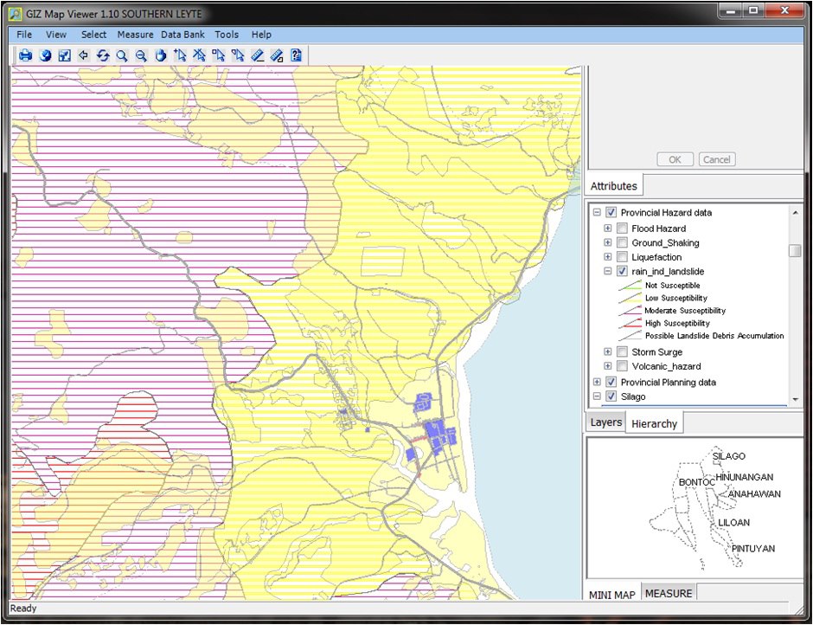Click Possible Landslide Debris Accumulation entry
813x625 pixels.
714,335
